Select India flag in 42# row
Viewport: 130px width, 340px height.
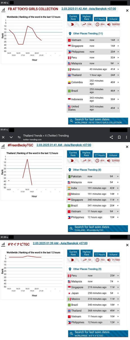coord(69,188)
